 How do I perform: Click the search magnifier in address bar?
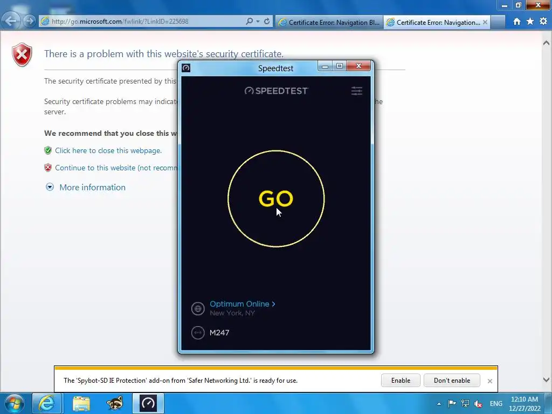(x=249, y=22)
